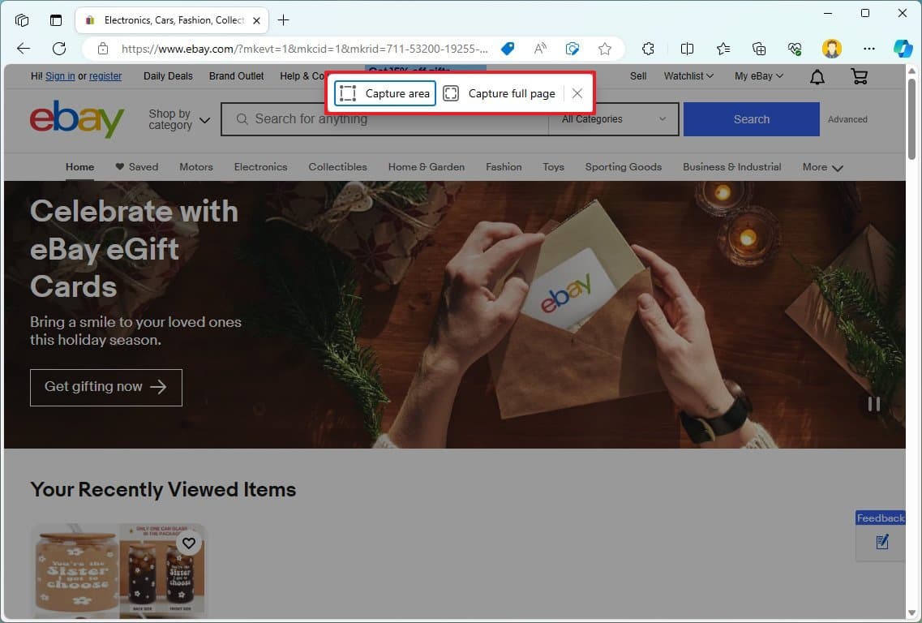Screen dimensions: 922x623
Task: Expand the My eBay menu
Action: (759, 76)
